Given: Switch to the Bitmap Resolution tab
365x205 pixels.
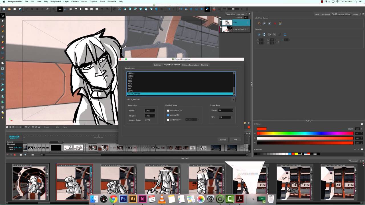Looking at the screenshot, I should pyautogui.click(x=190, y=65).
